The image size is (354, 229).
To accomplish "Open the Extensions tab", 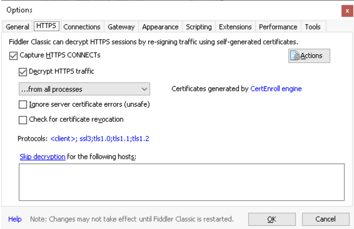I will pos(235,27).
